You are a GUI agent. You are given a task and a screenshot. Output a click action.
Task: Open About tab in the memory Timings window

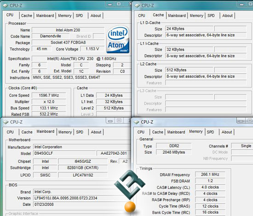[x=227, y=132]
